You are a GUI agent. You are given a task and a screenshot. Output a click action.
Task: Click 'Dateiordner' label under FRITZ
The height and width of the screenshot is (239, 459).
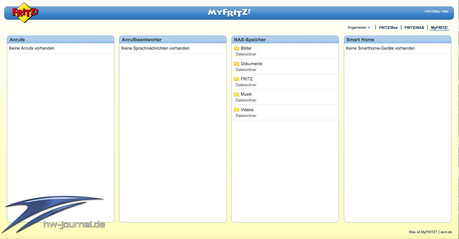(246, 85)
